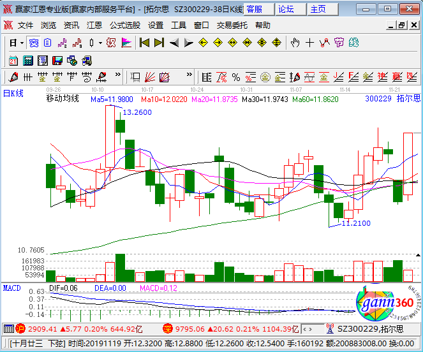Open the 交易委托 menu
The width and height of the screenshot is (423, 352).
232,26
